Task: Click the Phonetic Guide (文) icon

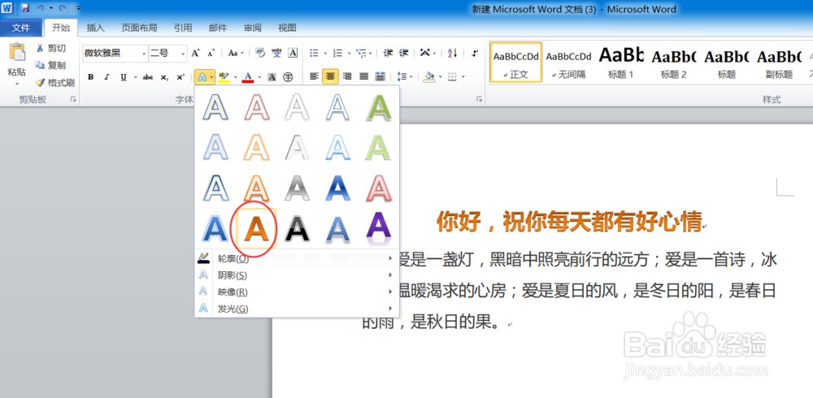Action: (277, 53)
